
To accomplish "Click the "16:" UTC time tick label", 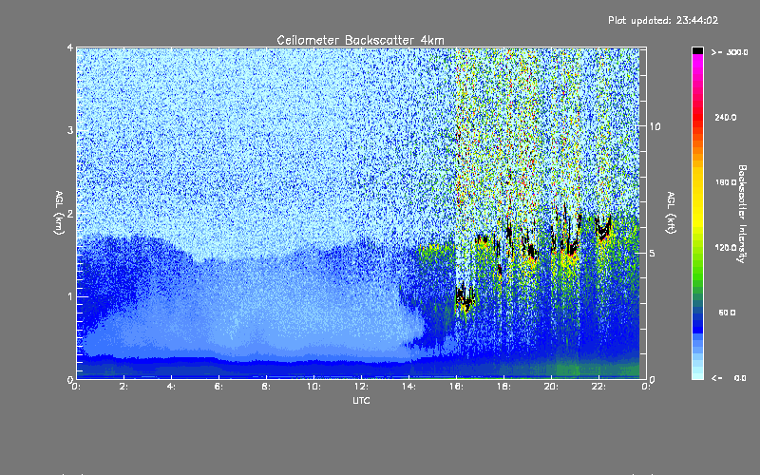I will pos(456,387).
